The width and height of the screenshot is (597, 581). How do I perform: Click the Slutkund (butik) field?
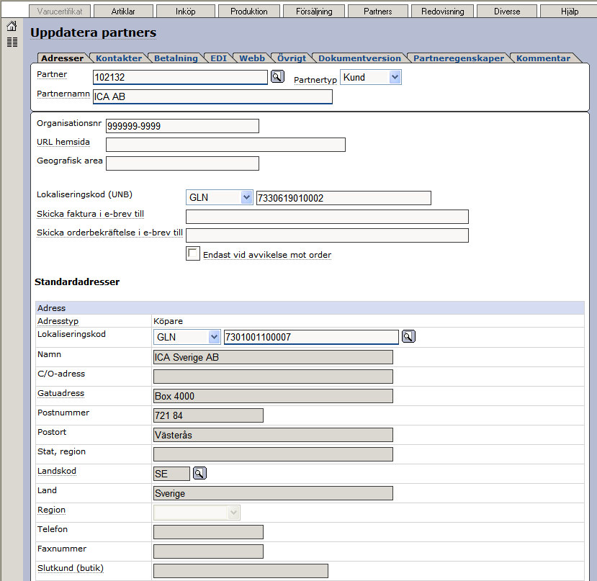pos(241,571)
